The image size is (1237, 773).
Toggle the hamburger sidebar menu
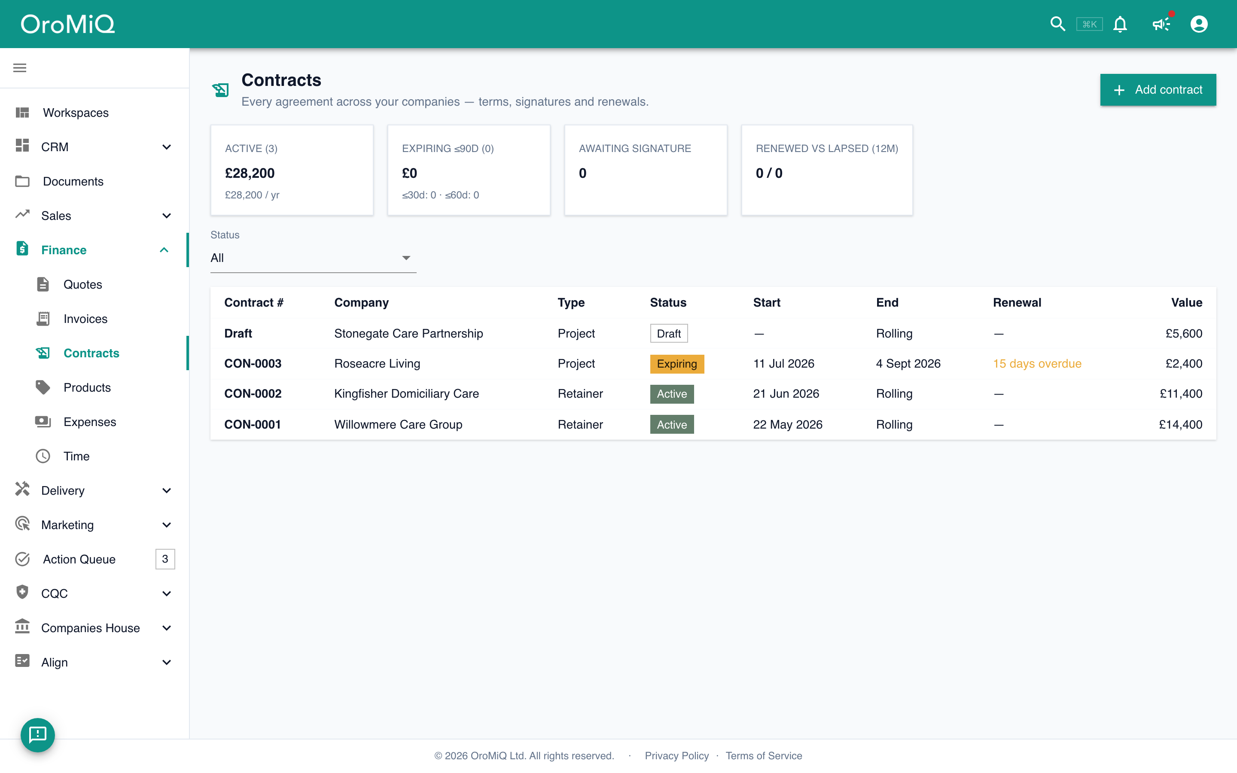pos(20,68)
